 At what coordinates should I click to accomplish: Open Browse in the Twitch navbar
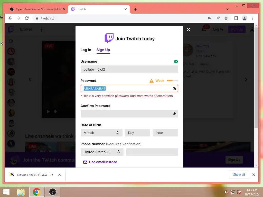point(26,29)
